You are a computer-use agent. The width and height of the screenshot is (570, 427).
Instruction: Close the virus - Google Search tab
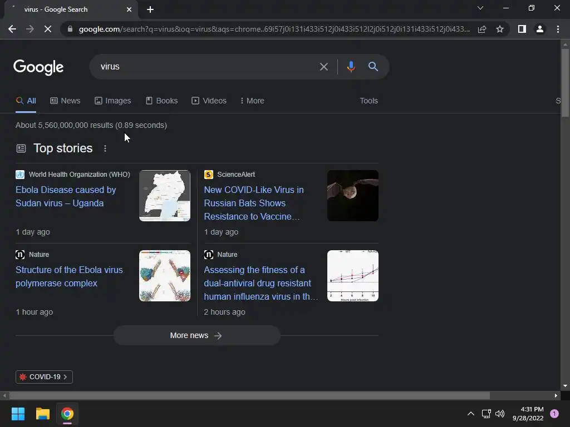pos(129,9)
